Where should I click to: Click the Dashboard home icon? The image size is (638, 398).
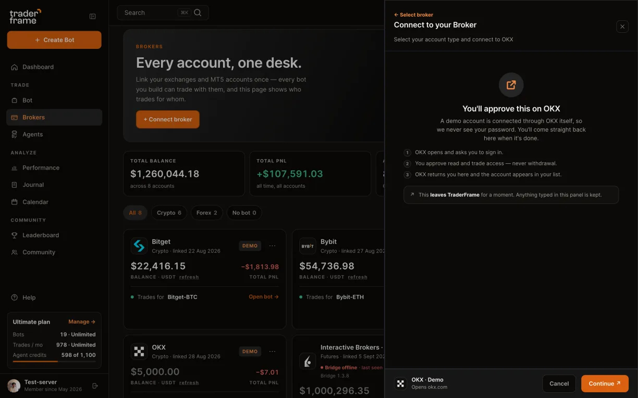15,67
